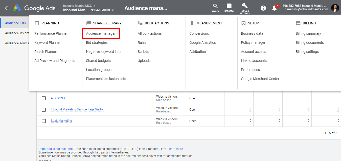Select the Audience sources sidebar tab
Viewport: 341px width, 161px height.
(x=15, y=43)
